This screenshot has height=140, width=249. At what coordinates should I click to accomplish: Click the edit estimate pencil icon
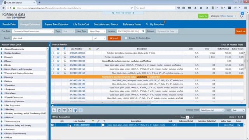coord(59,110)
